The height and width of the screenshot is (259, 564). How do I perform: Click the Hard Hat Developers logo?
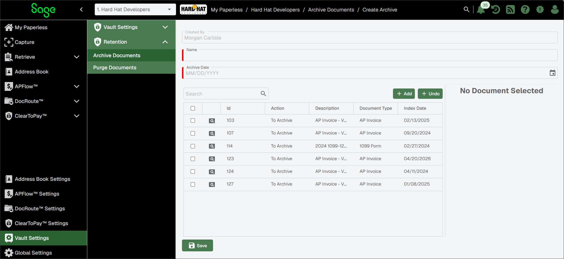(193, 9)
